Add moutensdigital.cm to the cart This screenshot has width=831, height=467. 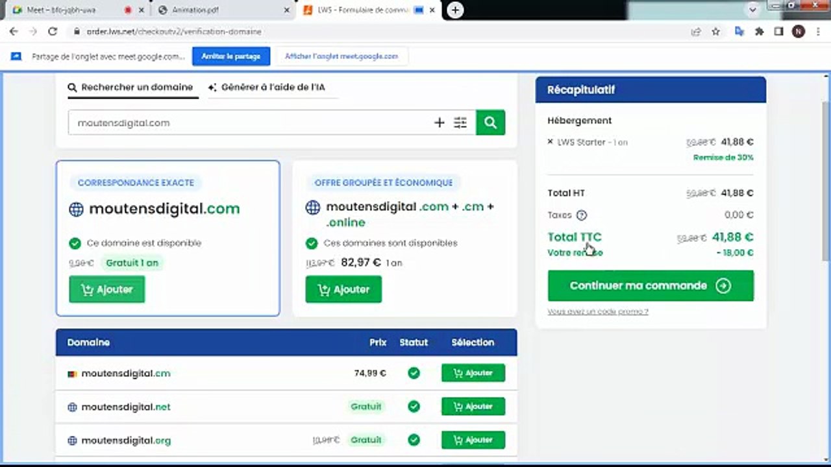coord(473,373)
